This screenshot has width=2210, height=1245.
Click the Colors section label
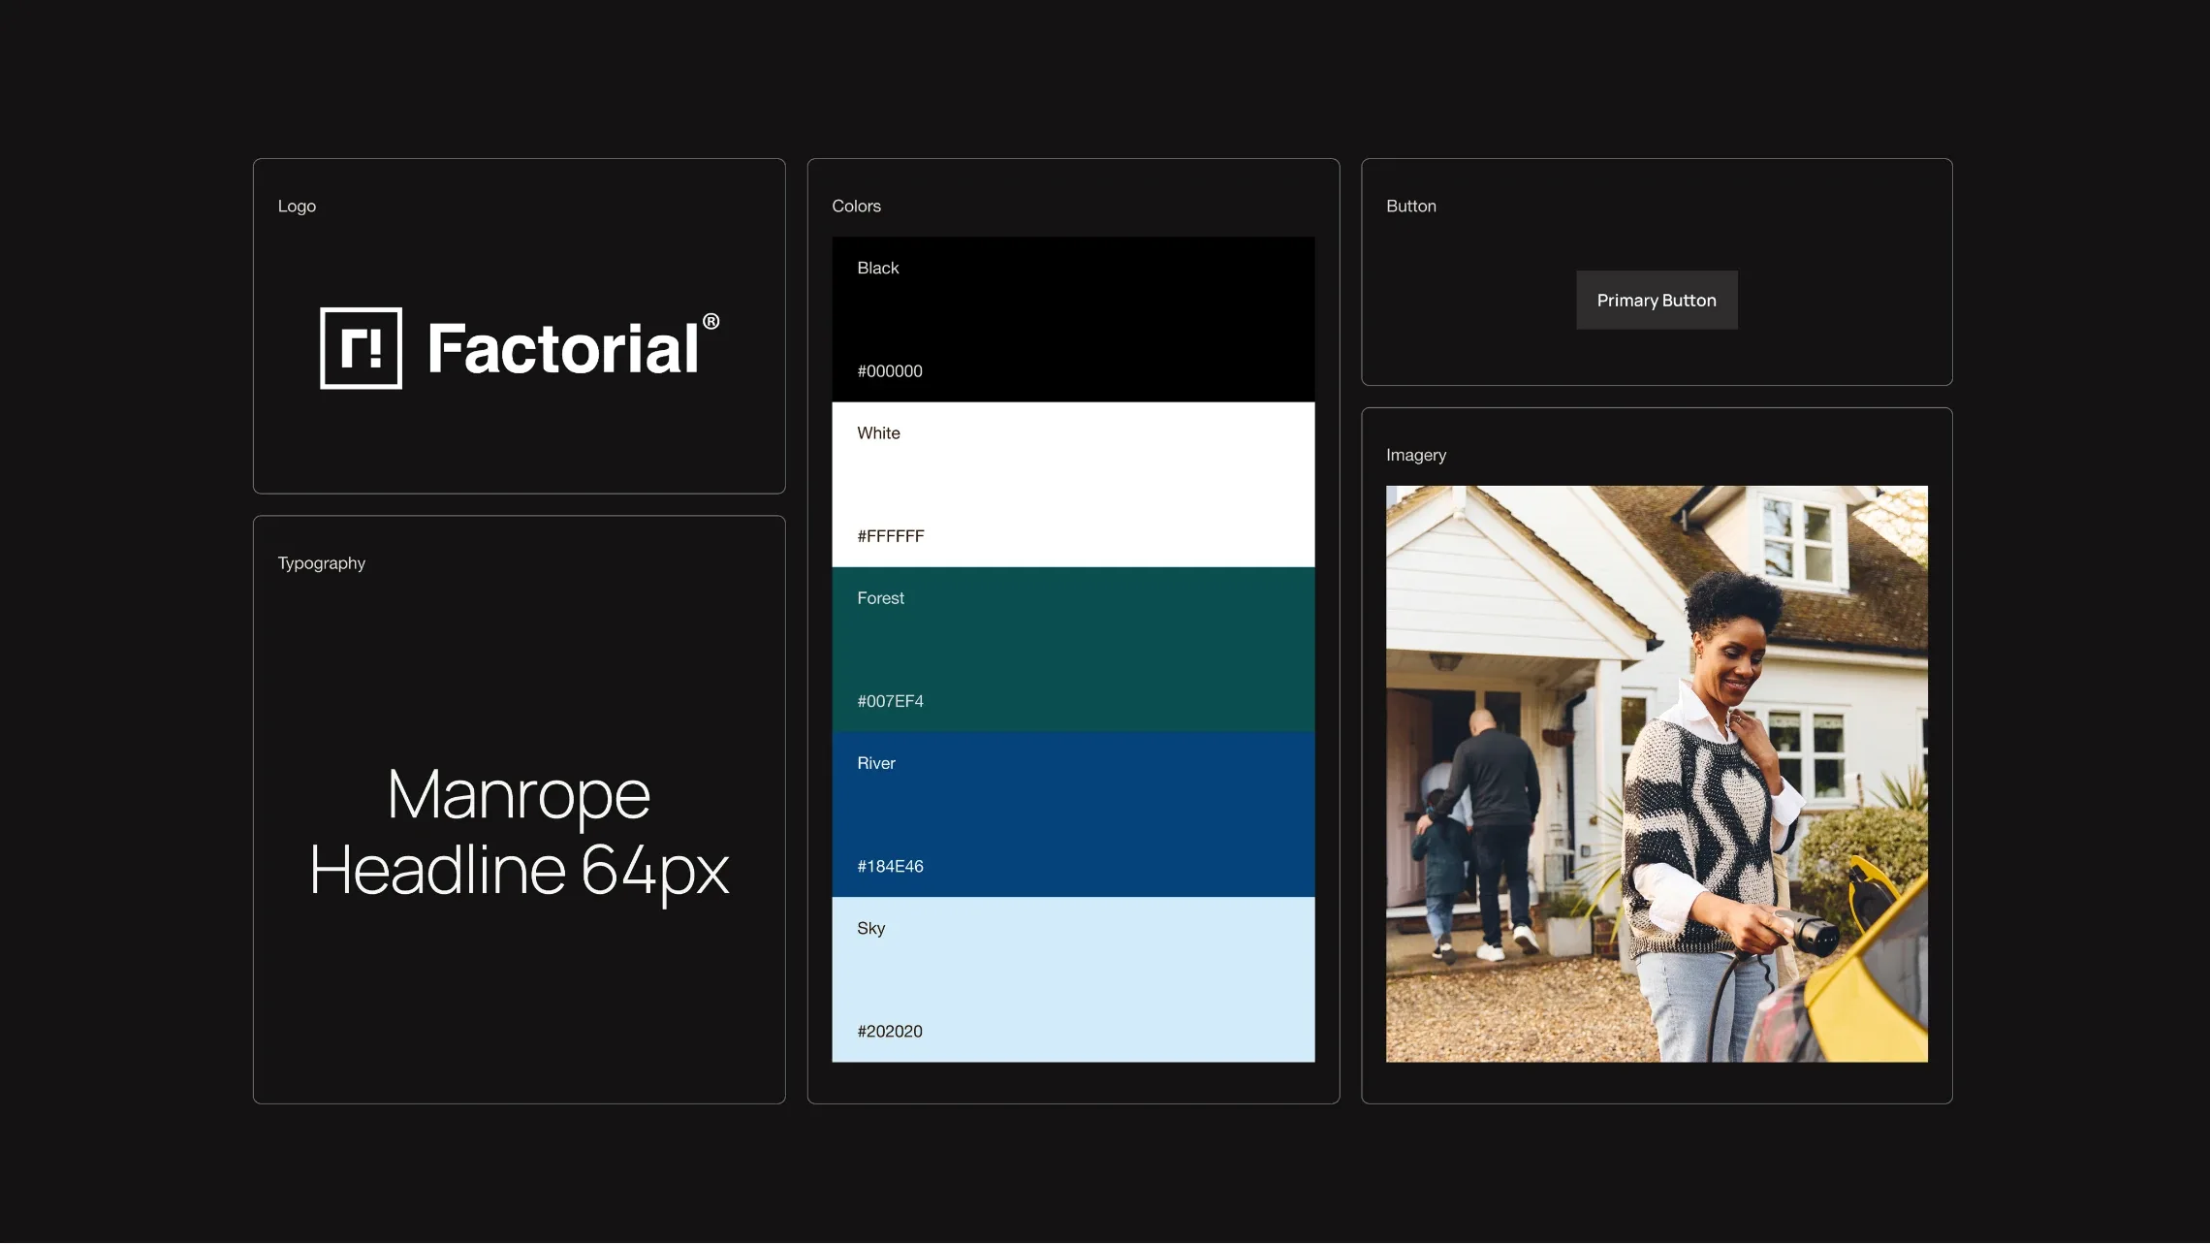[x=856, y=207]
